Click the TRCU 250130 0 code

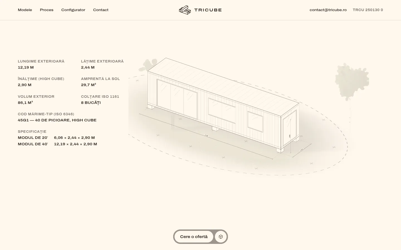tap(368, 10)
